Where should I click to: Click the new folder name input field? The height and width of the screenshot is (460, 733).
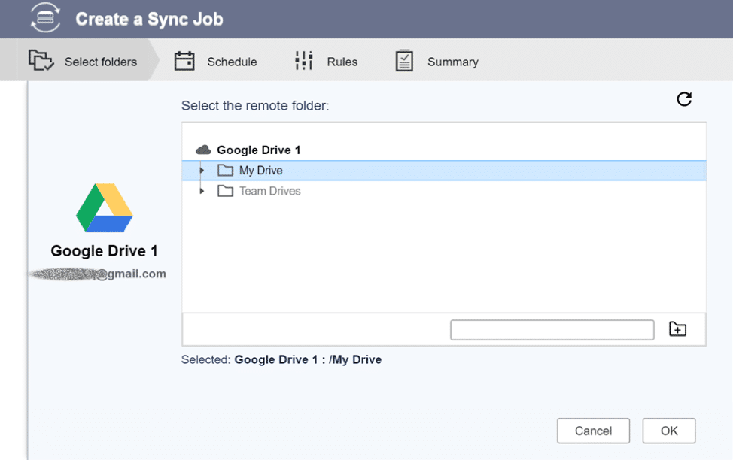point(552,330)
